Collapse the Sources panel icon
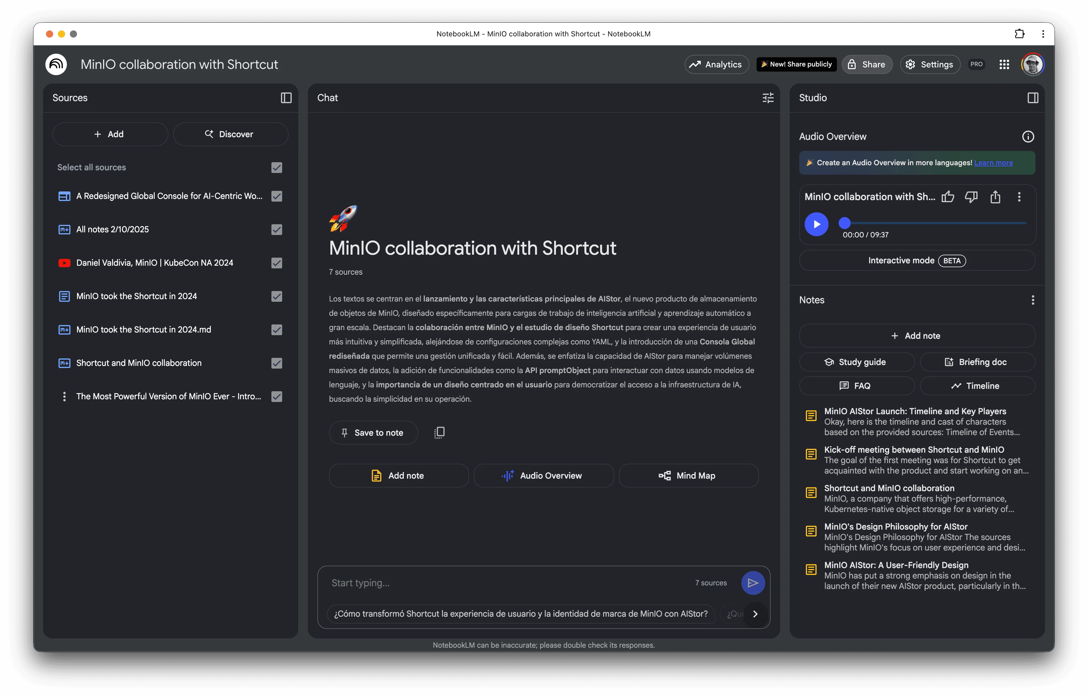 pos(286,98)
